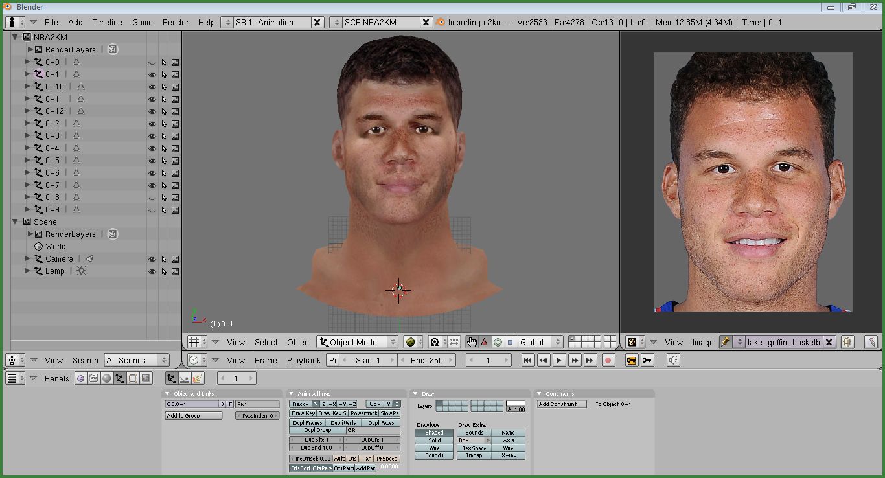Hide object 0-1 with its eye icon
Viewport: 885px width, 478px height.
pyautogui.click(x=152, y=74)
